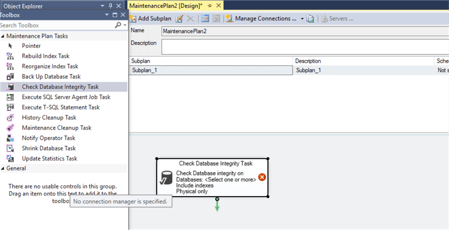Open Object Explorer window options dropdown
The width and height of the screenshot is (449, 230).
pyautogui.click(x=102, y=5)
